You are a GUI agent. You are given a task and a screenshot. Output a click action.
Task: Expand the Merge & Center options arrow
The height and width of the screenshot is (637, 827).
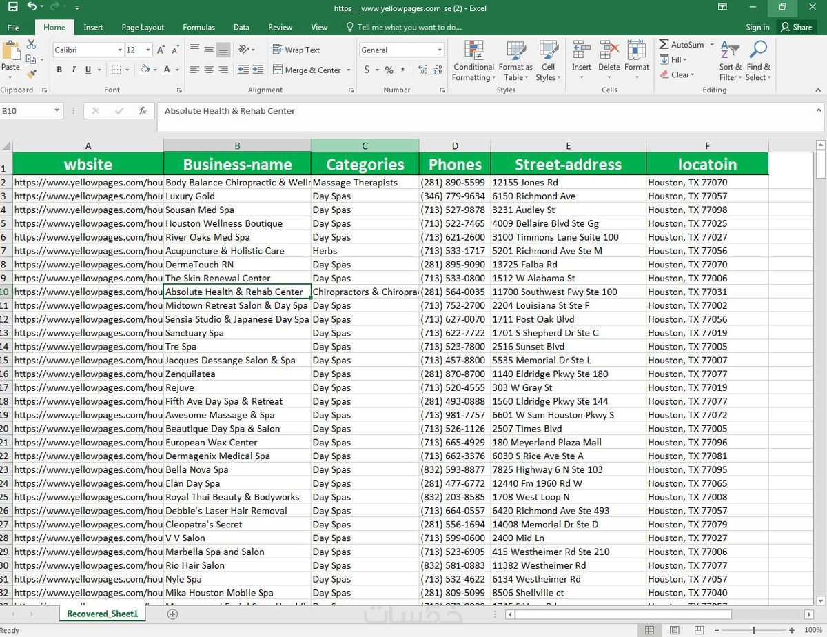coord(349,70)
